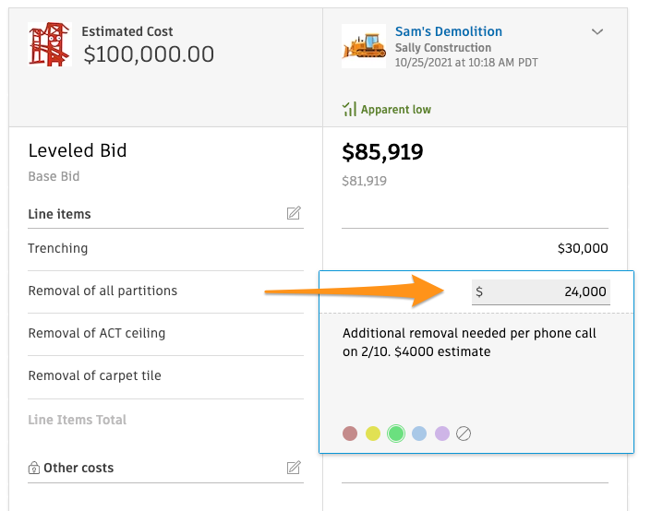Viewport: 663px width, 511px height.
Task: Select the no-color crossed circle icon
Action: point(464,434)
